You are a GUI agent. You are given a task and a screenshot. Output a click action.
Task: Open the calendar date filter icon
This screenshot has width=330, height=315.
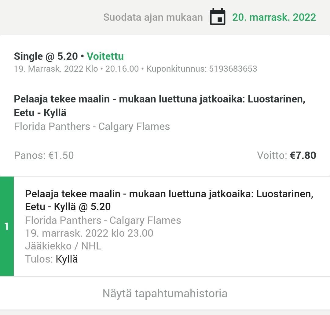pyautogui.click(x=218, y=17)
